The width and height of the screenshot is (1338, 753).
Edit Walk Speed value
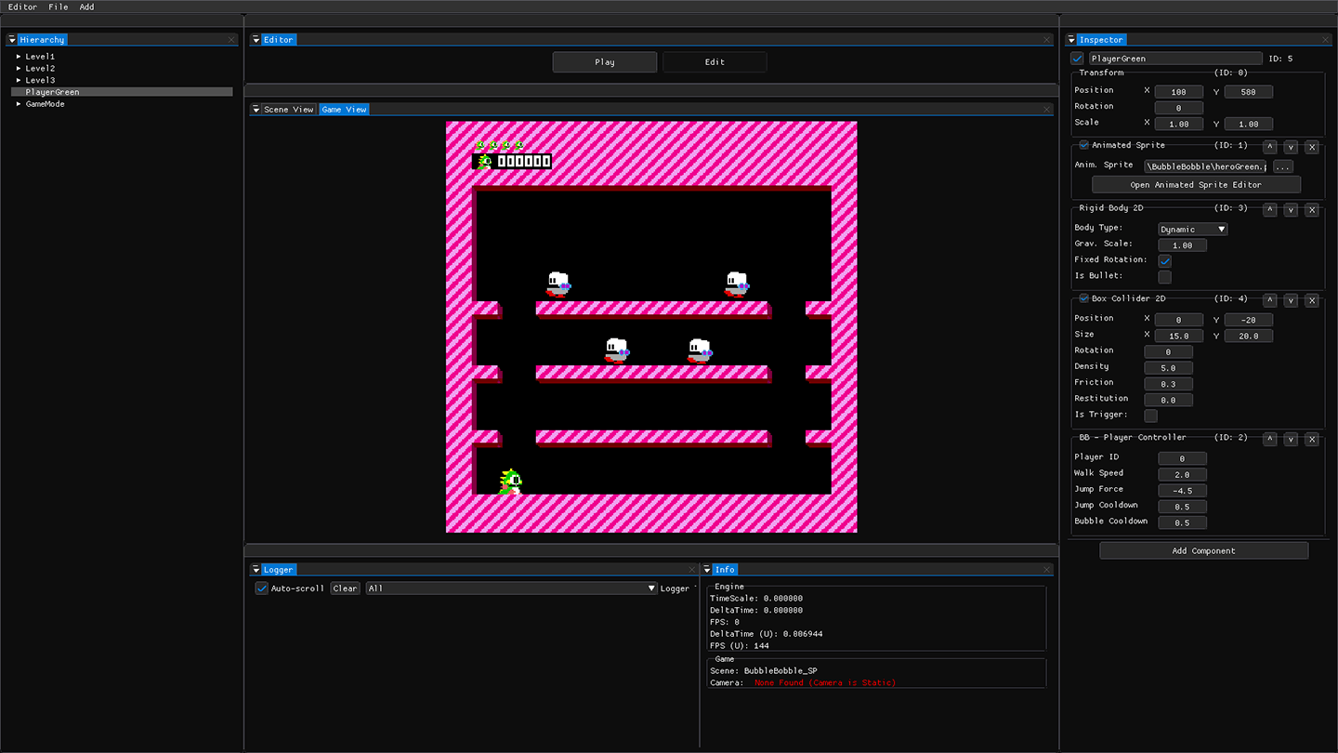click(x=1183, y=475)
